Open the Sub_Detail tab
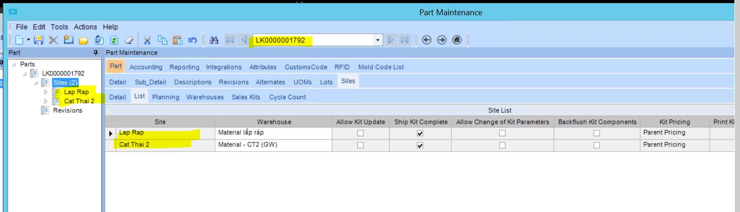Image resolution: width=740 pixels, height=212 pixels. [150, 82]
